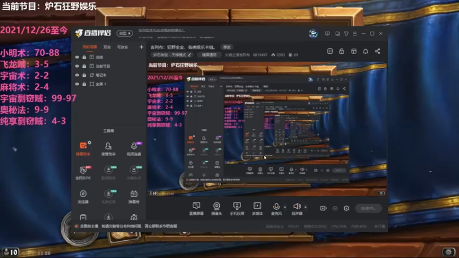The width and height of the screenshot is (459, 258).
Task: Hide the 笔记本 source layer
Action: pyautogui.click(x=77, y=75)
